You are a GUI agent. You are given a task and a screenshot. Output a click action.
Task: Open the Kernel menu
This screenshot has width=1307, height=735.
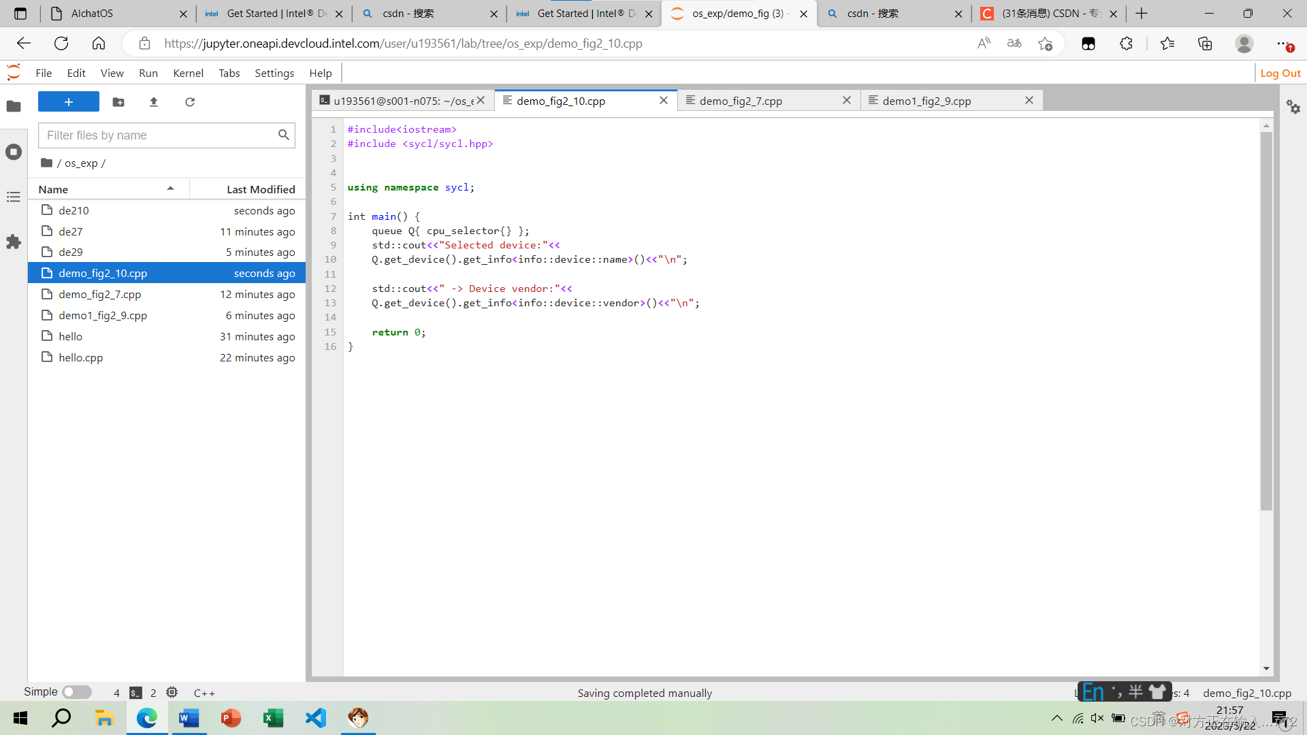click(x=188, y=73)
